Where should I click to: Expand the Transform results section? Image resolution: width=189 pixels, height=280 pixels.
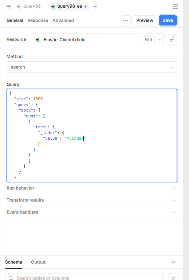click(x=92, y=200)
